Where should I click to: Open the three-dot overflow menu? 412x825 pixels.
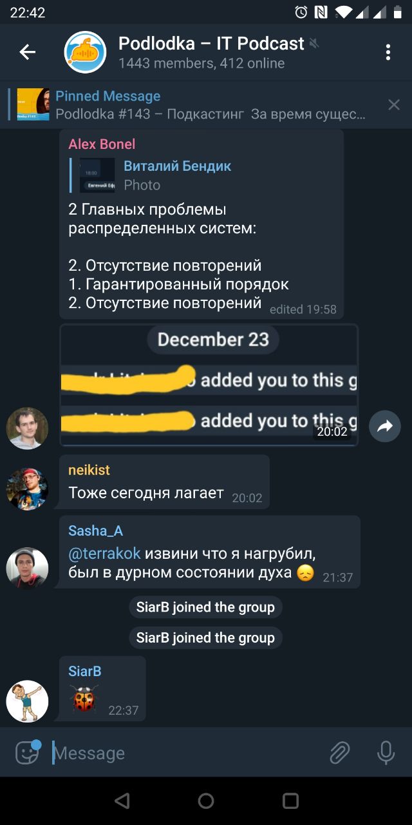(x=388, y=52)
